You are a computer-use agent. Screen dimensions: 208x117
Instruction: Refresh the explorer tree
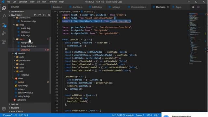[44, 15]
